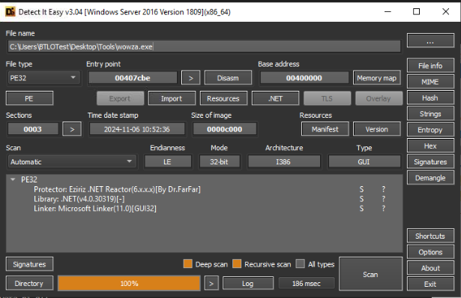
Task: Click the TLS button
Action: (327, 98)
